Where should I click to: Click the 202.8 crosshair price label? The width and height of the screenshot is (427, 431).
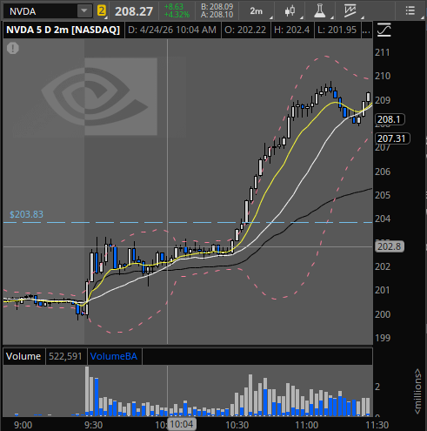tap(390, 246)
